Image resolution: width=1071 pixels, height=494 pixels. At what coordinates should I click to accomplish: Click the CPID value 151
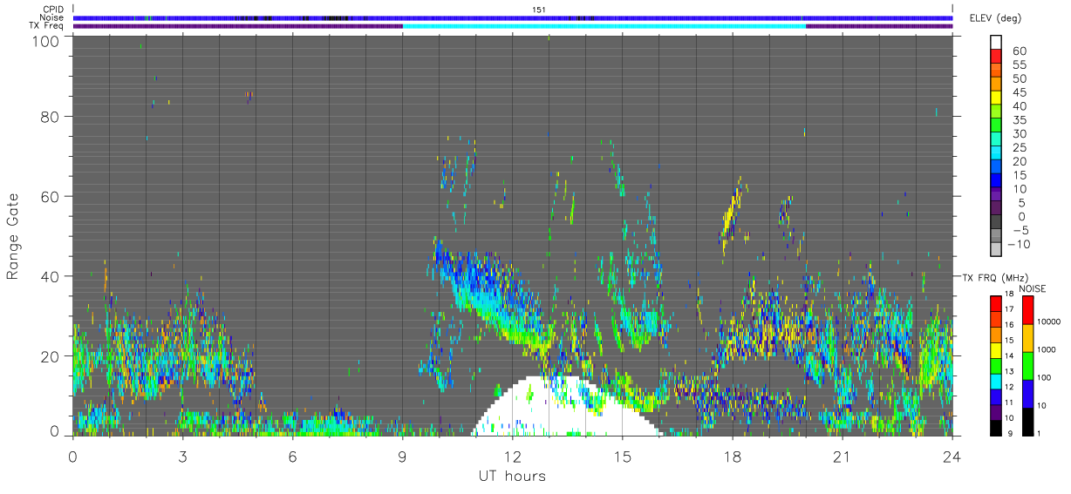pos(538,10)
